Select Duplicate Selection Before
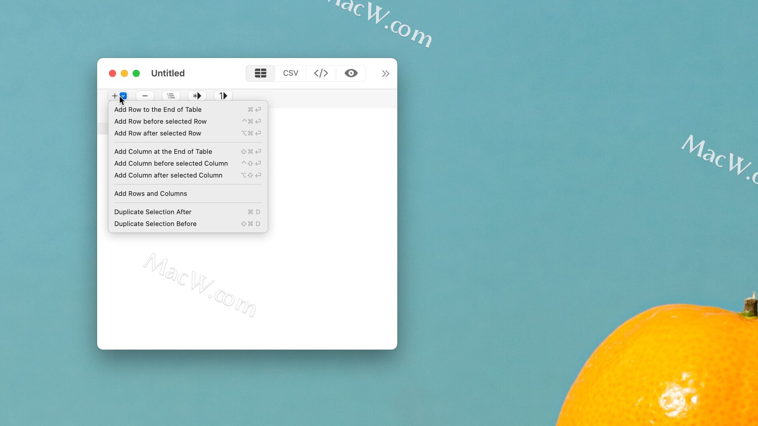Screen dimensions: 758x426 click(x=188, y=224)
